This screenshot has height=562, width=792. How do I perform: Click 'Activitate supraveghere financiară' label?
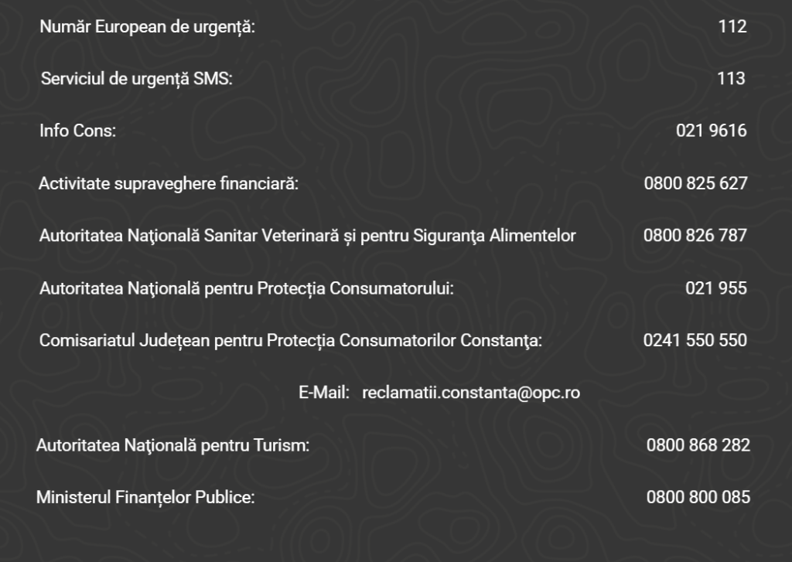tap(168, 184)
